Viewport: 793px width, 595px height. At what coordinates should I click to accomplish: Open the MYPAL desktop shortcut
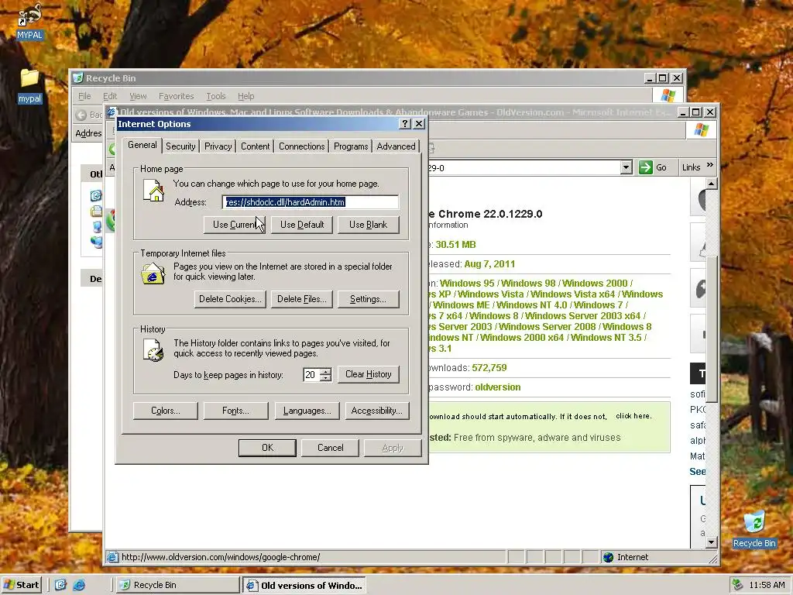(x=29, y=20)
